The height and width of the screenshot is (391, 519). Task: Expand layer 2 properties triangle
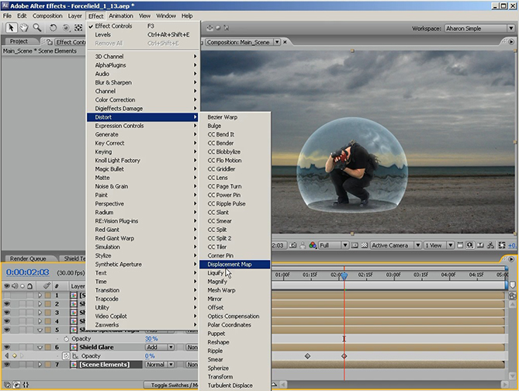point(40,303)
